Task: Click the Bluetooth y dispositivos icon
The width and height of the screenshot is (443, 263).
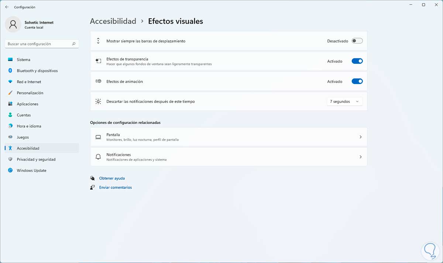Action: pos(10,71)
